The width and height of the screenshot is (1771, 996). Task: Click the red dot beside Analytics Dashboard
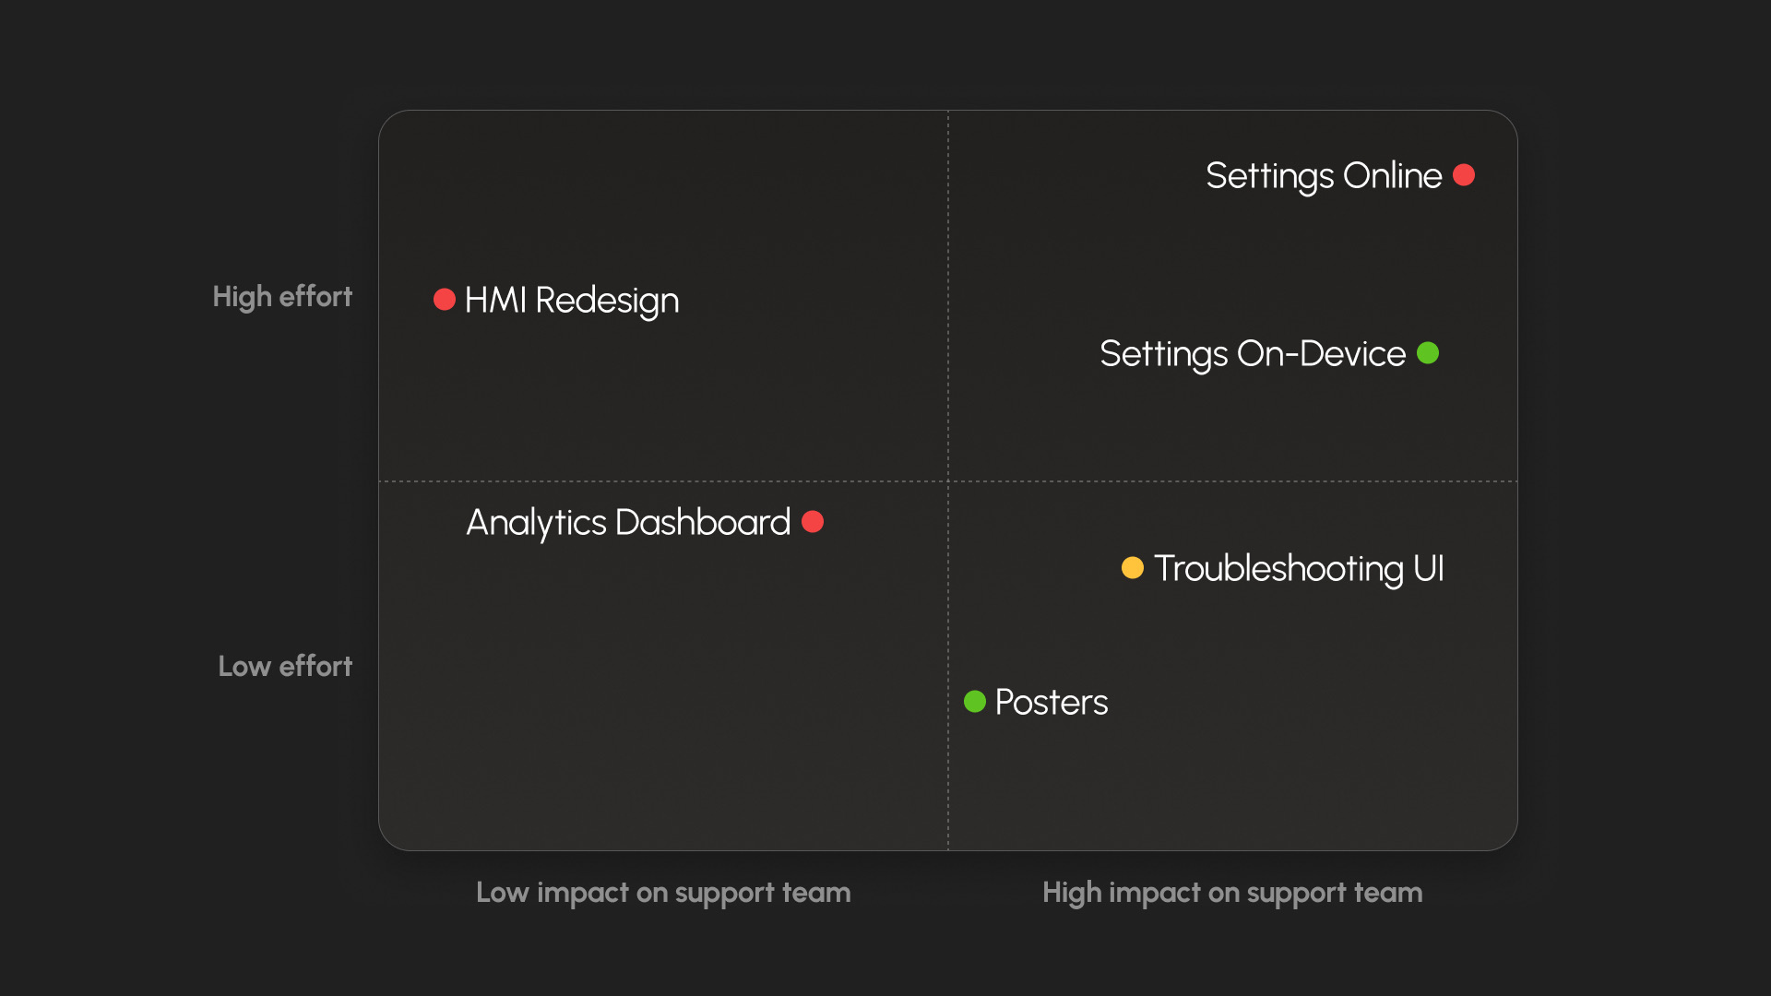click(813, 522)
